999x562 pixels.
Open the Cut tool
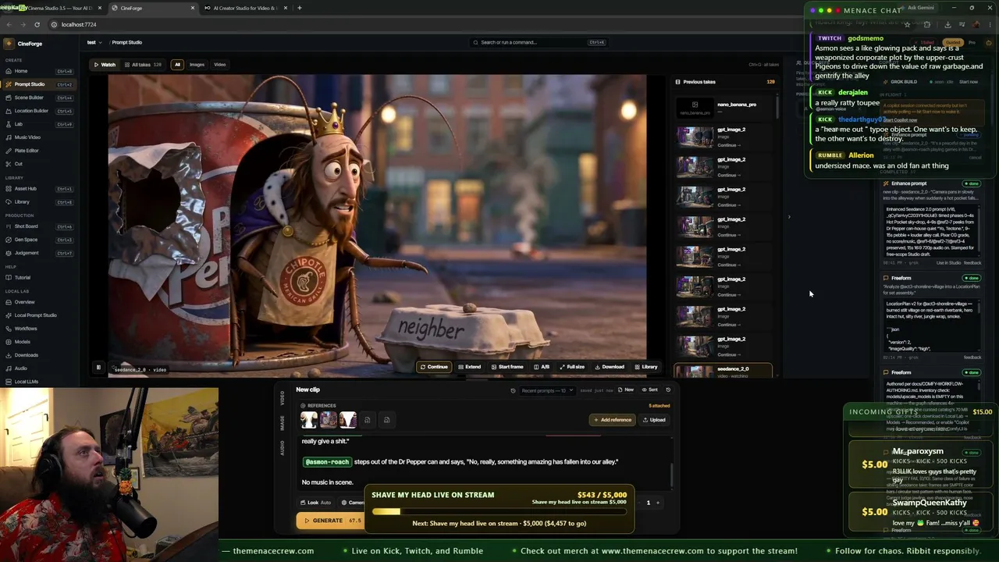[39, 164]
